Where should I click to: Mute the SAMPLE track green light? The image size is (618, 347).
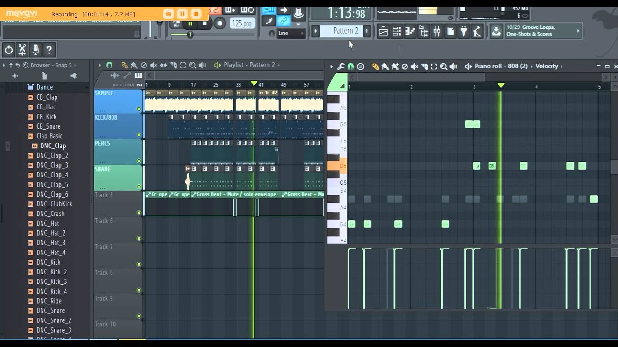(139, 109)
